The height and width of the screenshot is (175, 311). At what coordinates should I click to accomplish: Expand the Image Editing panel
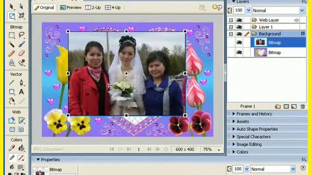tap(234, 144)
